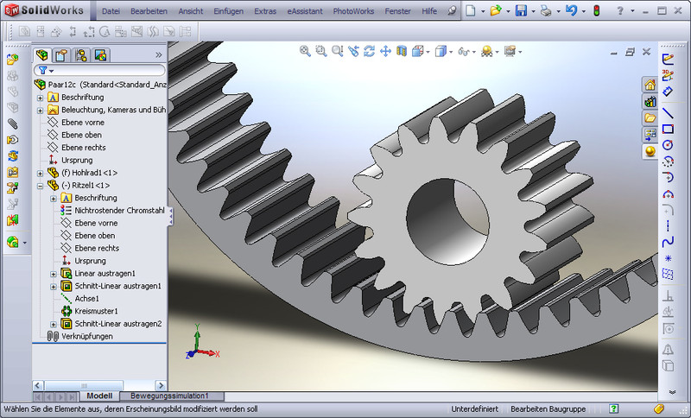Click the Rebuild traffic light icon
Viewport: 691px width, 418px height.
click(597, 11)
